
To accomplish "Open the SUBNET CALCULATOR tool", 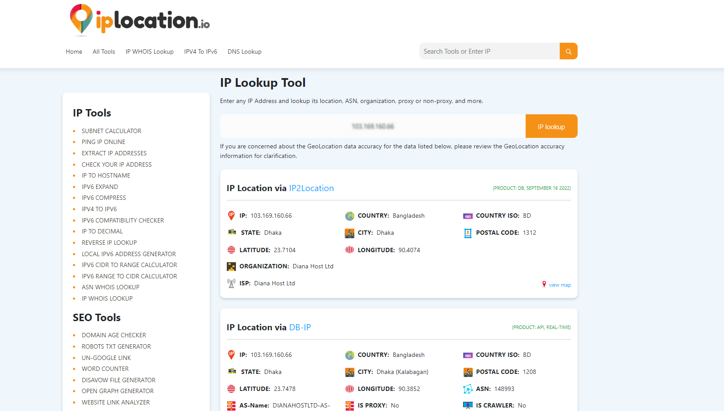I will click(x=111, y=130).
